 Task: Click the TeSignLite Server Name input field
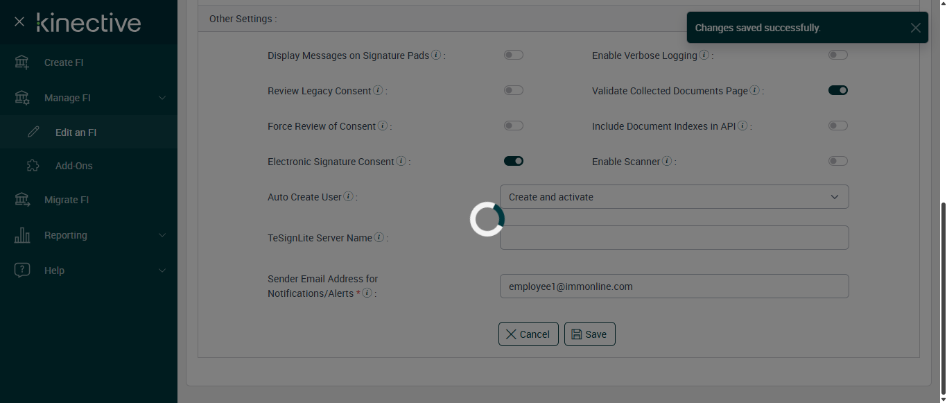(674, 238)
